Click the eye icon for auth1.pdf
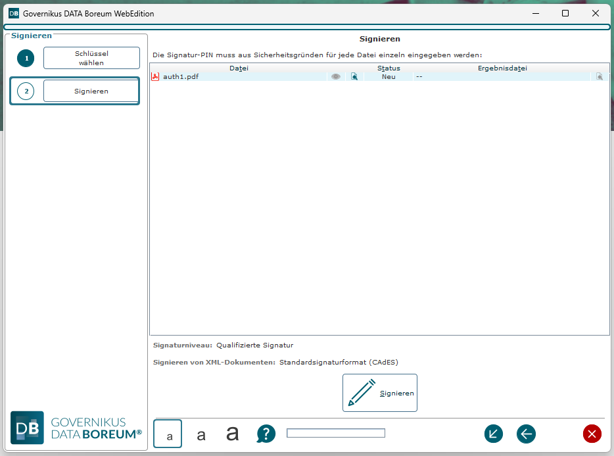The width and height of the screenshot is (614, 456). click(x=335, y=77)
